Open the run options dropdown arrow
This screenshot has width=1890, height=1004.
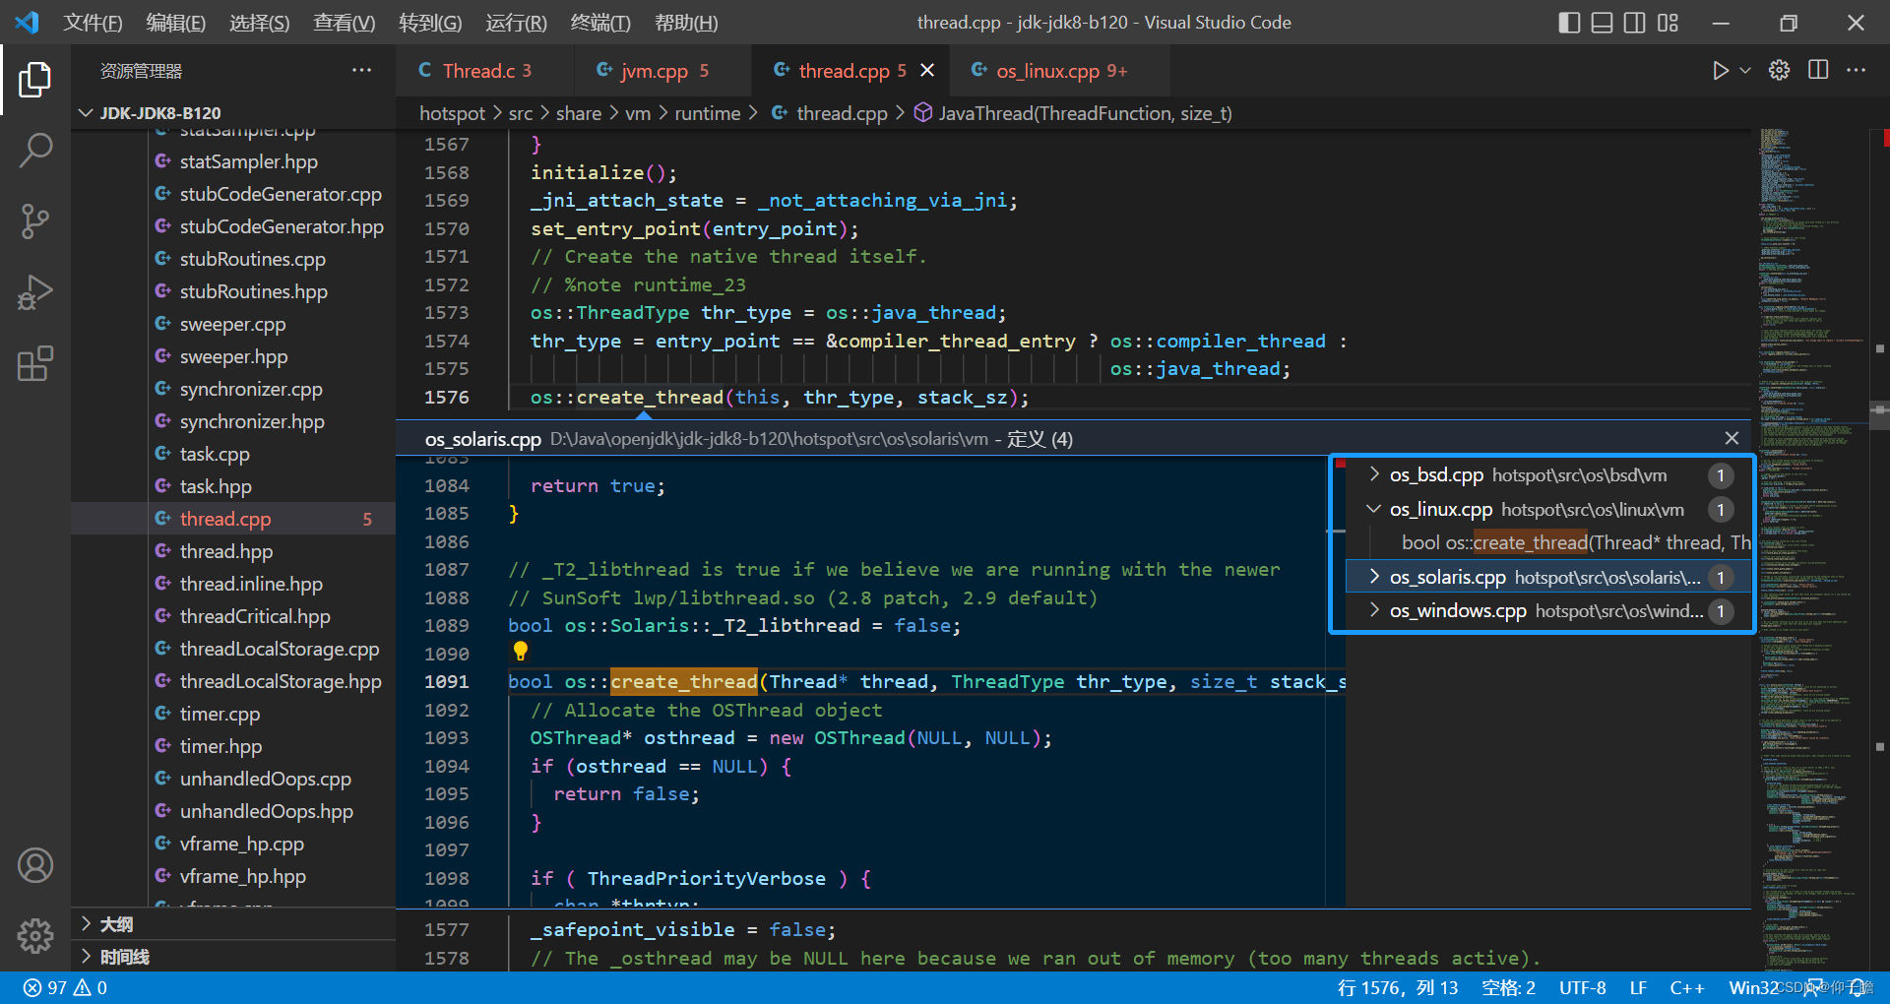point(1745,71)
